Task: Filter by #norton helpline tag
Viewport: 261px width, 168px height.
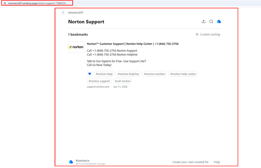Action: (x=128, y=74)
